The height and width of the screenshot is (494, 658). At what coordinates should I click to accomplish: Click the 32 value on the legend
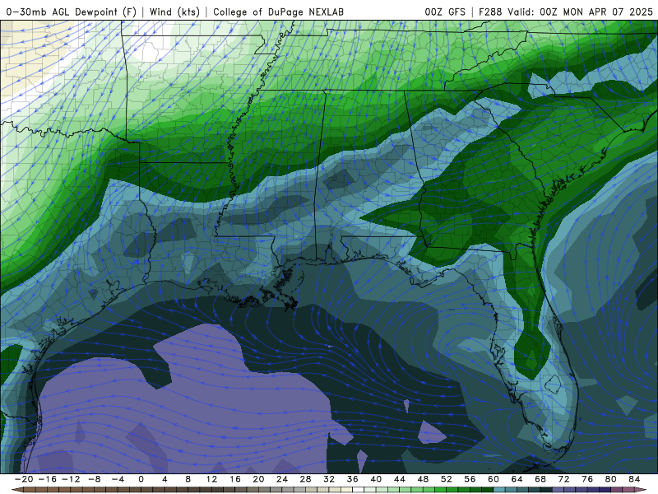pyautogui.click(x=329, y=479)
